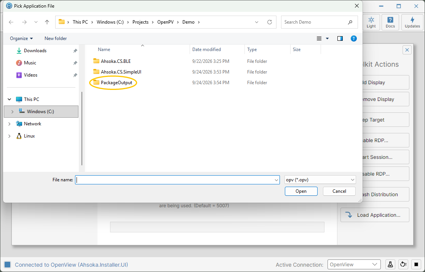Click the Flash Distribution action

click(385, 194)
